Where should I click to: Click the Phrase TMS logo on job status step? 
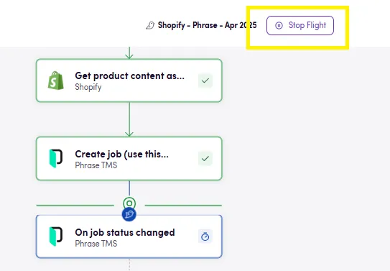56,236
